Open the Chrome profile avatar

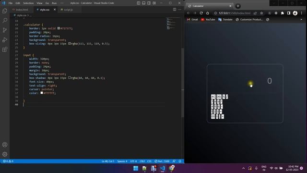pyautogui.click(x=295, y=13)
